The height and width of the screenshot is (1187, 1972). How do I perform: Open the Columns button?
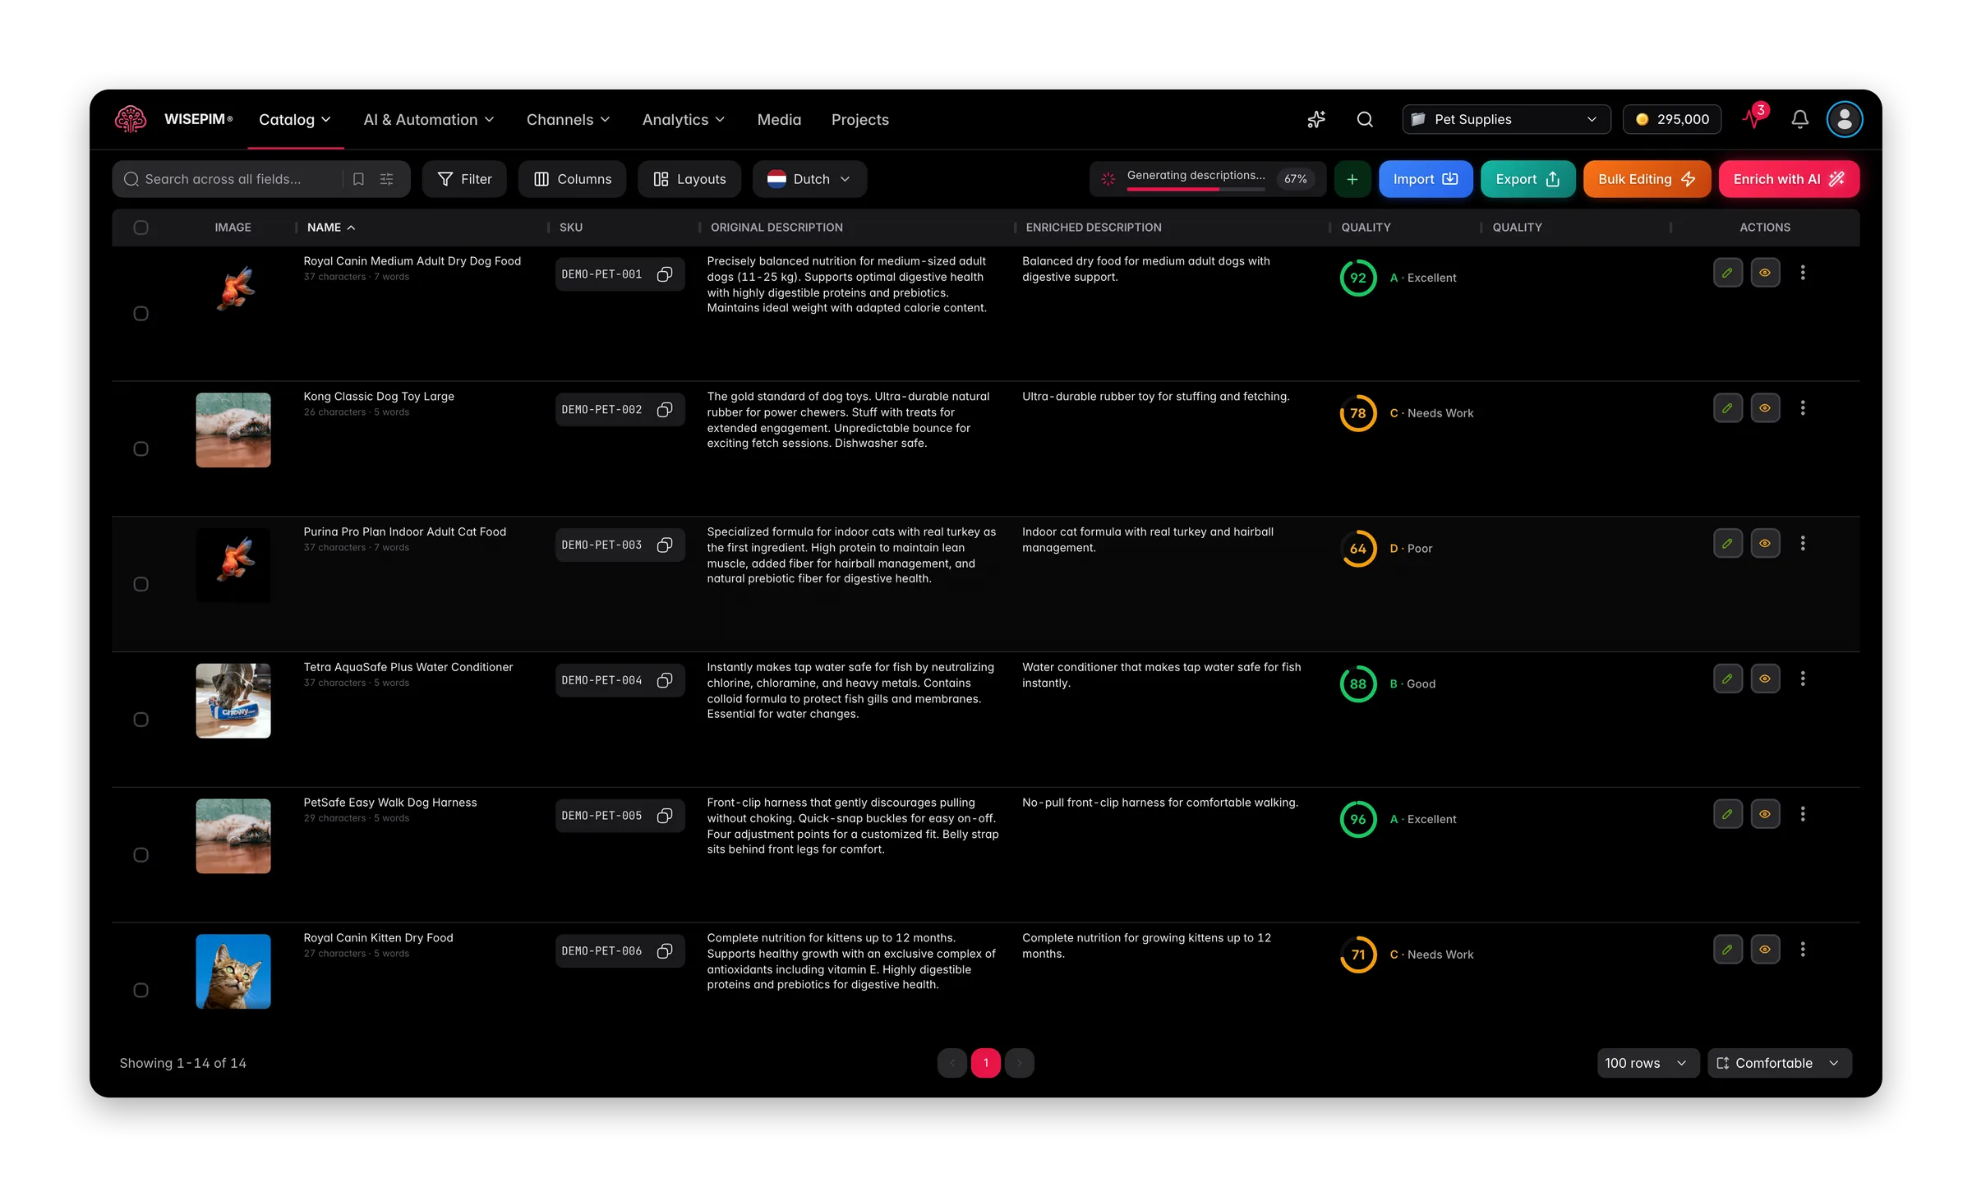click(573, 179)
